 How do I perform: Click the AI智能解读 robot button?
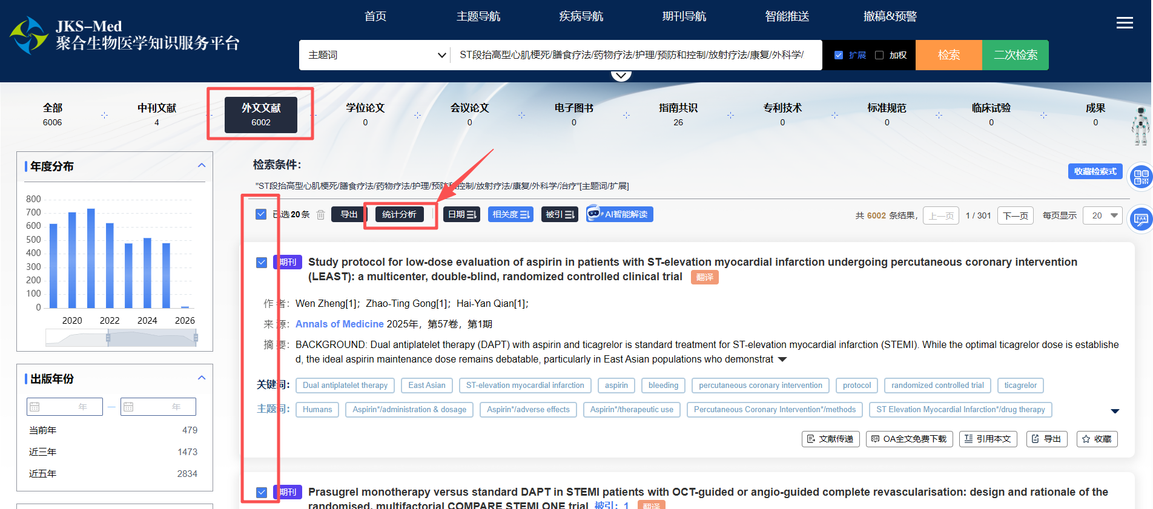click(x=619, y=214)
